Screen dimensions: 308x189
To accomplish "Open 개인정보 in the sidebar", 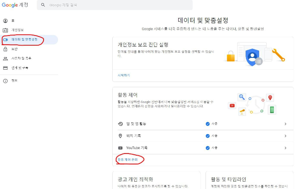I will click(x=29, y=30).
